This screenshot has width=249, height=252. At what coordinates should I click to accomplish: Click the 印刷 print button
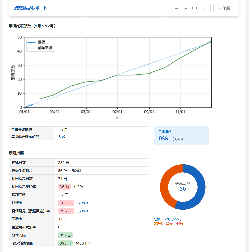click(224, 8)
